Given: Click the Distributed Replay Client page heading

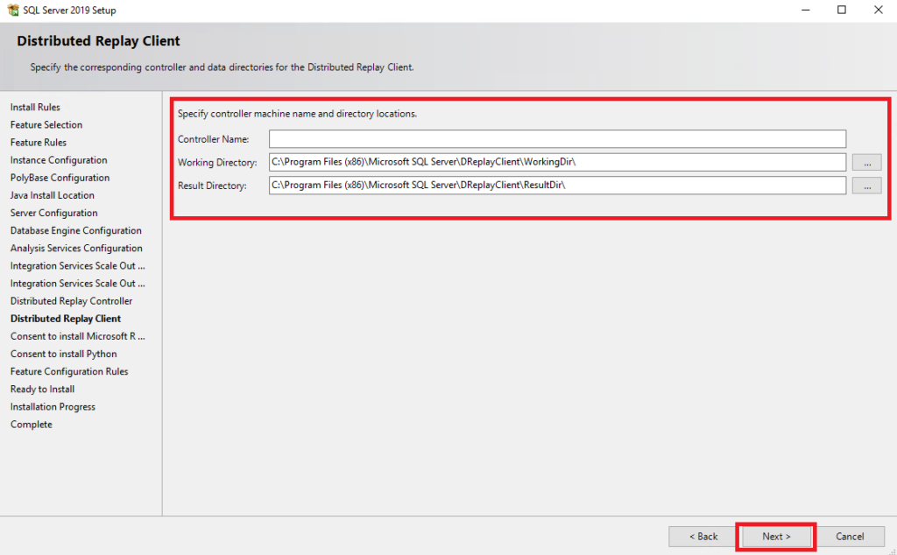Looking at the screenshot, I should pyautogui.click(x=98, y=41).
